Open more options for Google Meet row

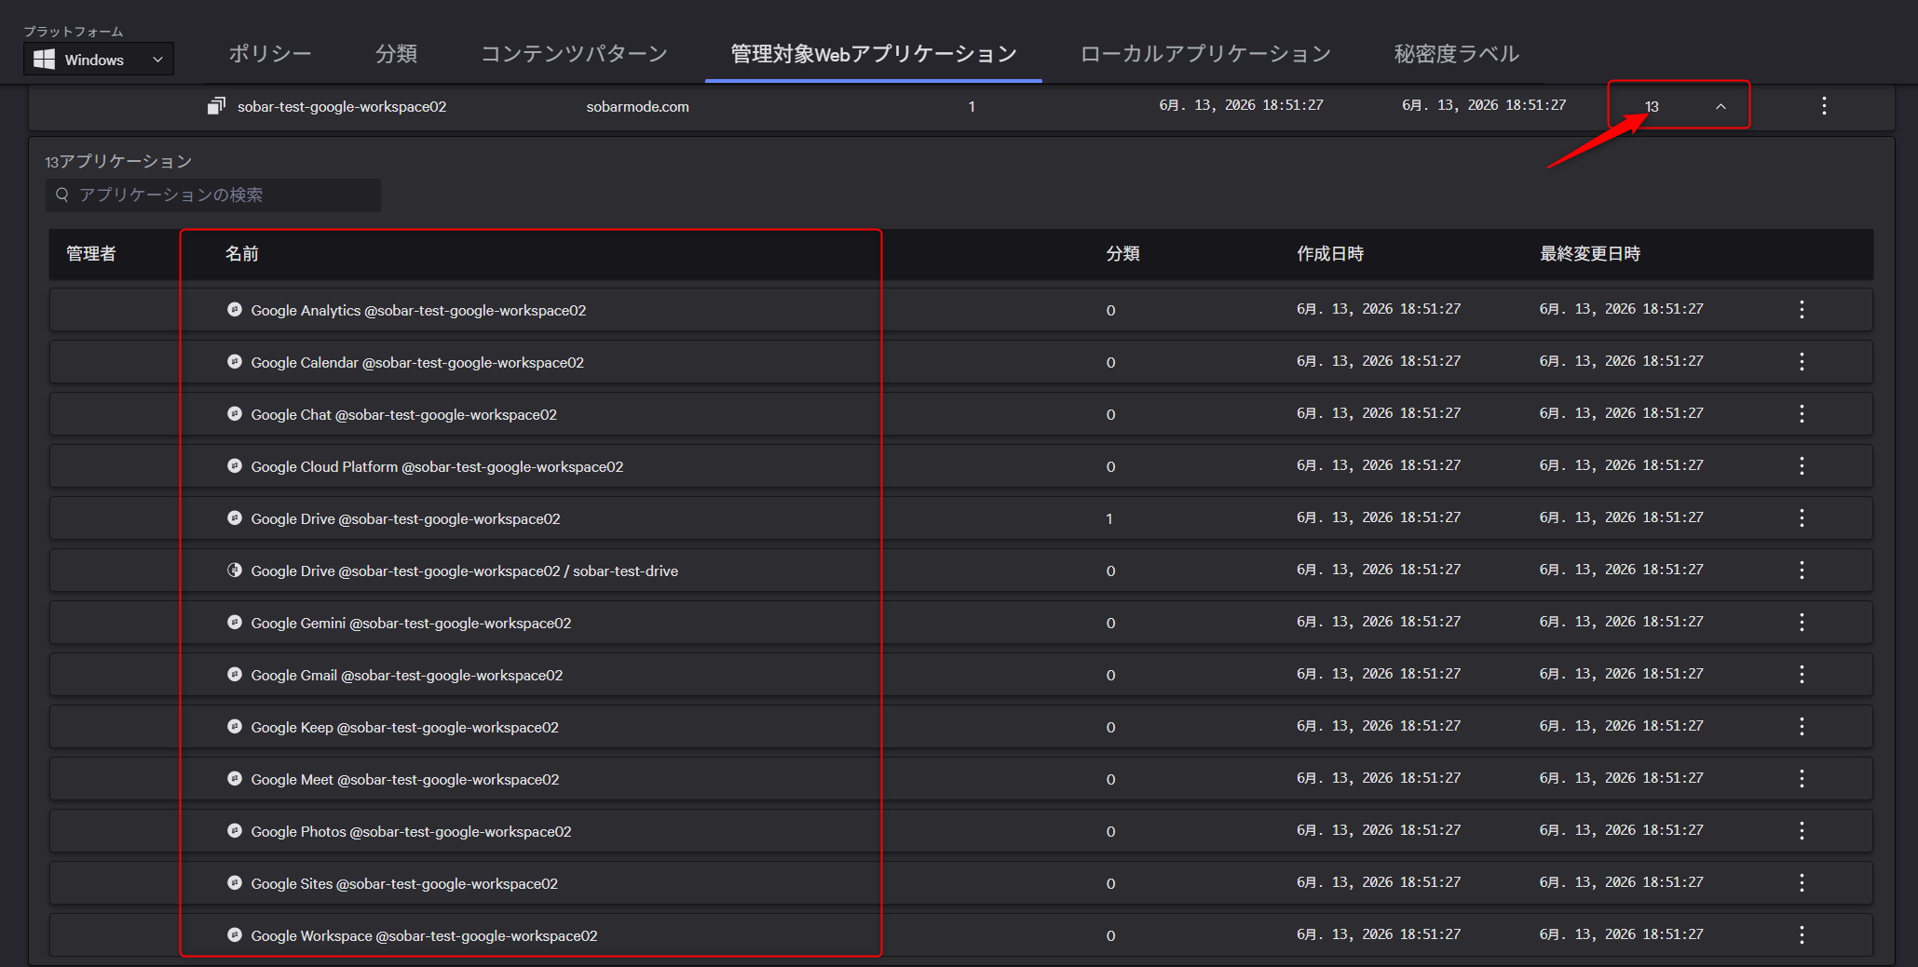tap(1802, 779)
